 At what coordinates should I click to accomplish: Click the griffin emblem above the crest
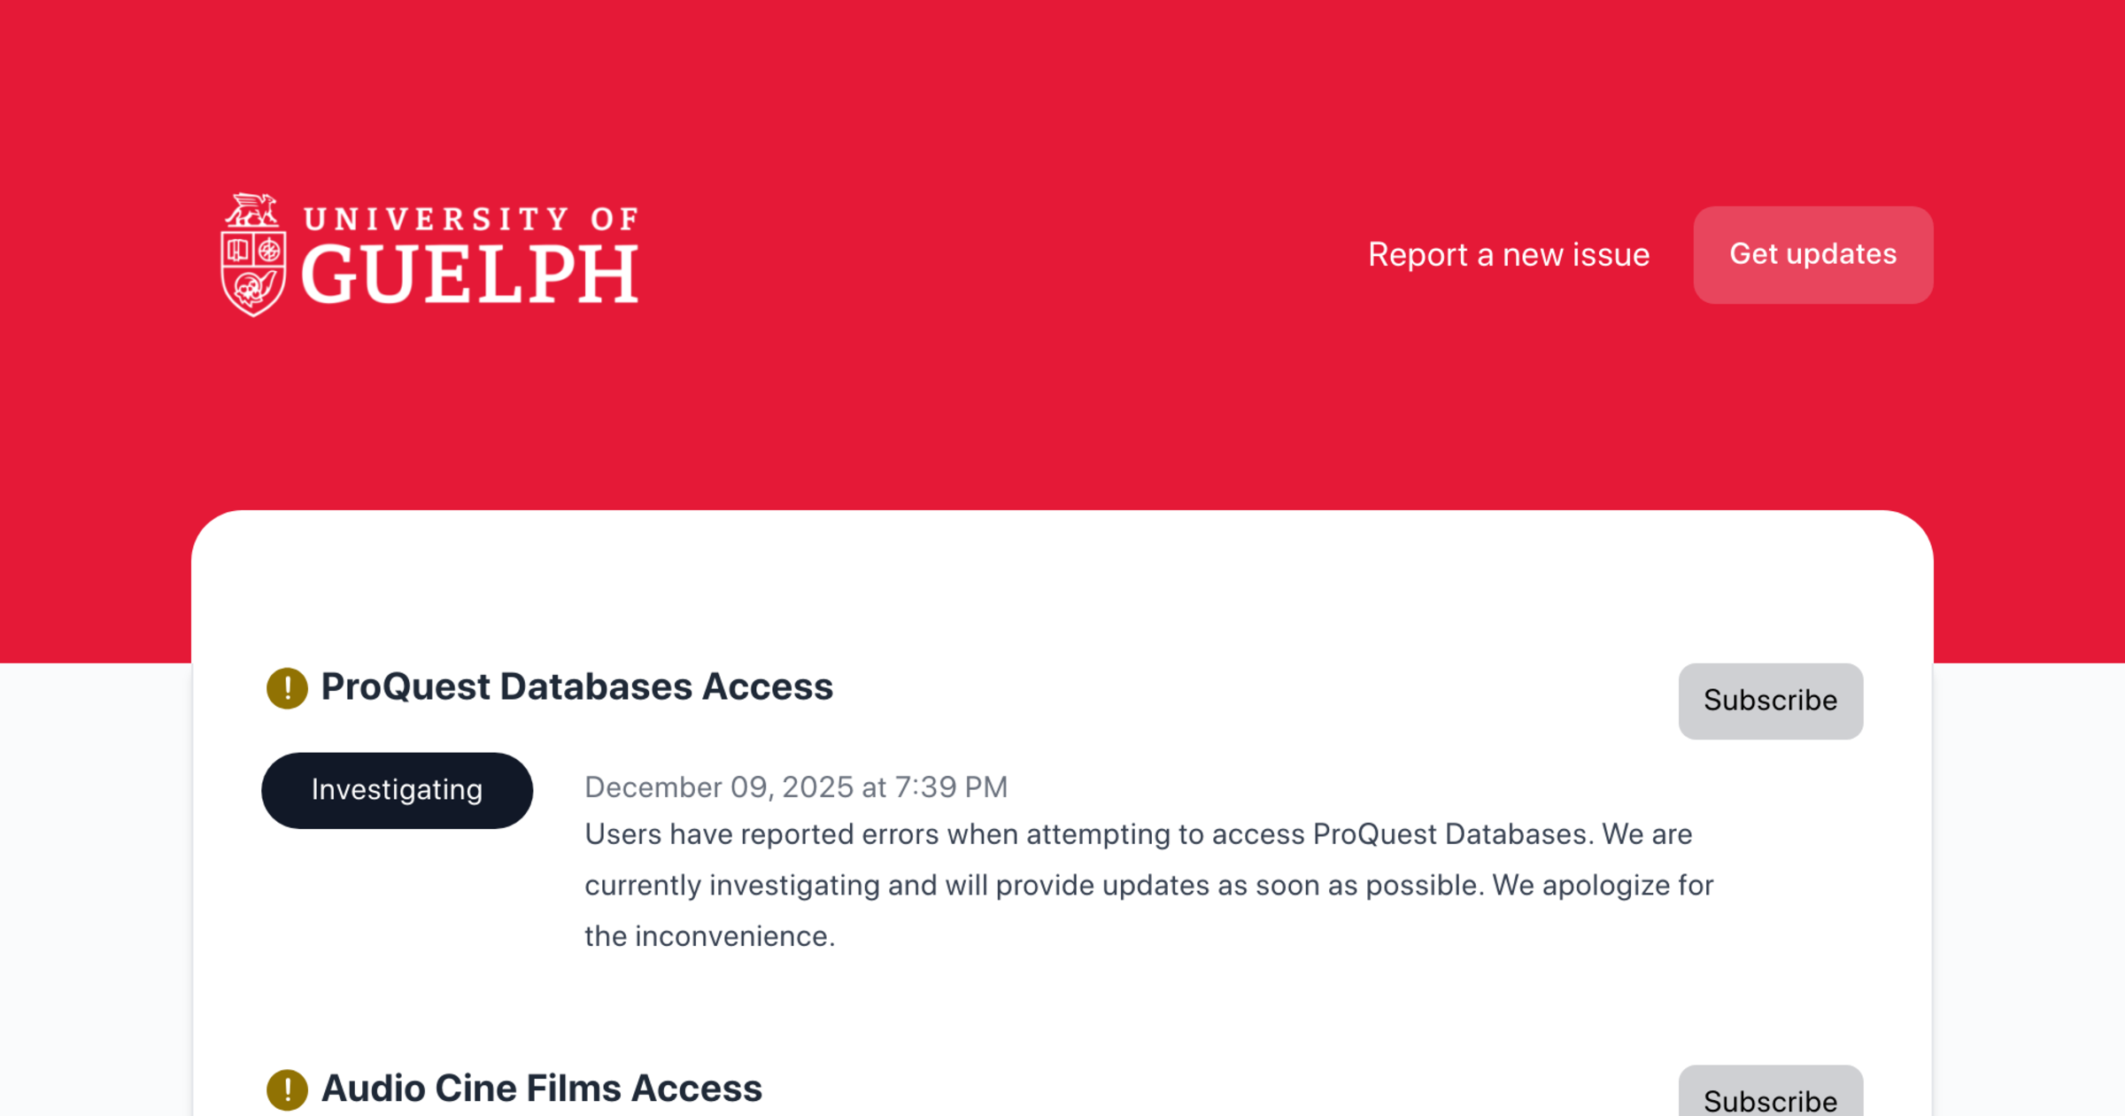[x=252, y=211]
